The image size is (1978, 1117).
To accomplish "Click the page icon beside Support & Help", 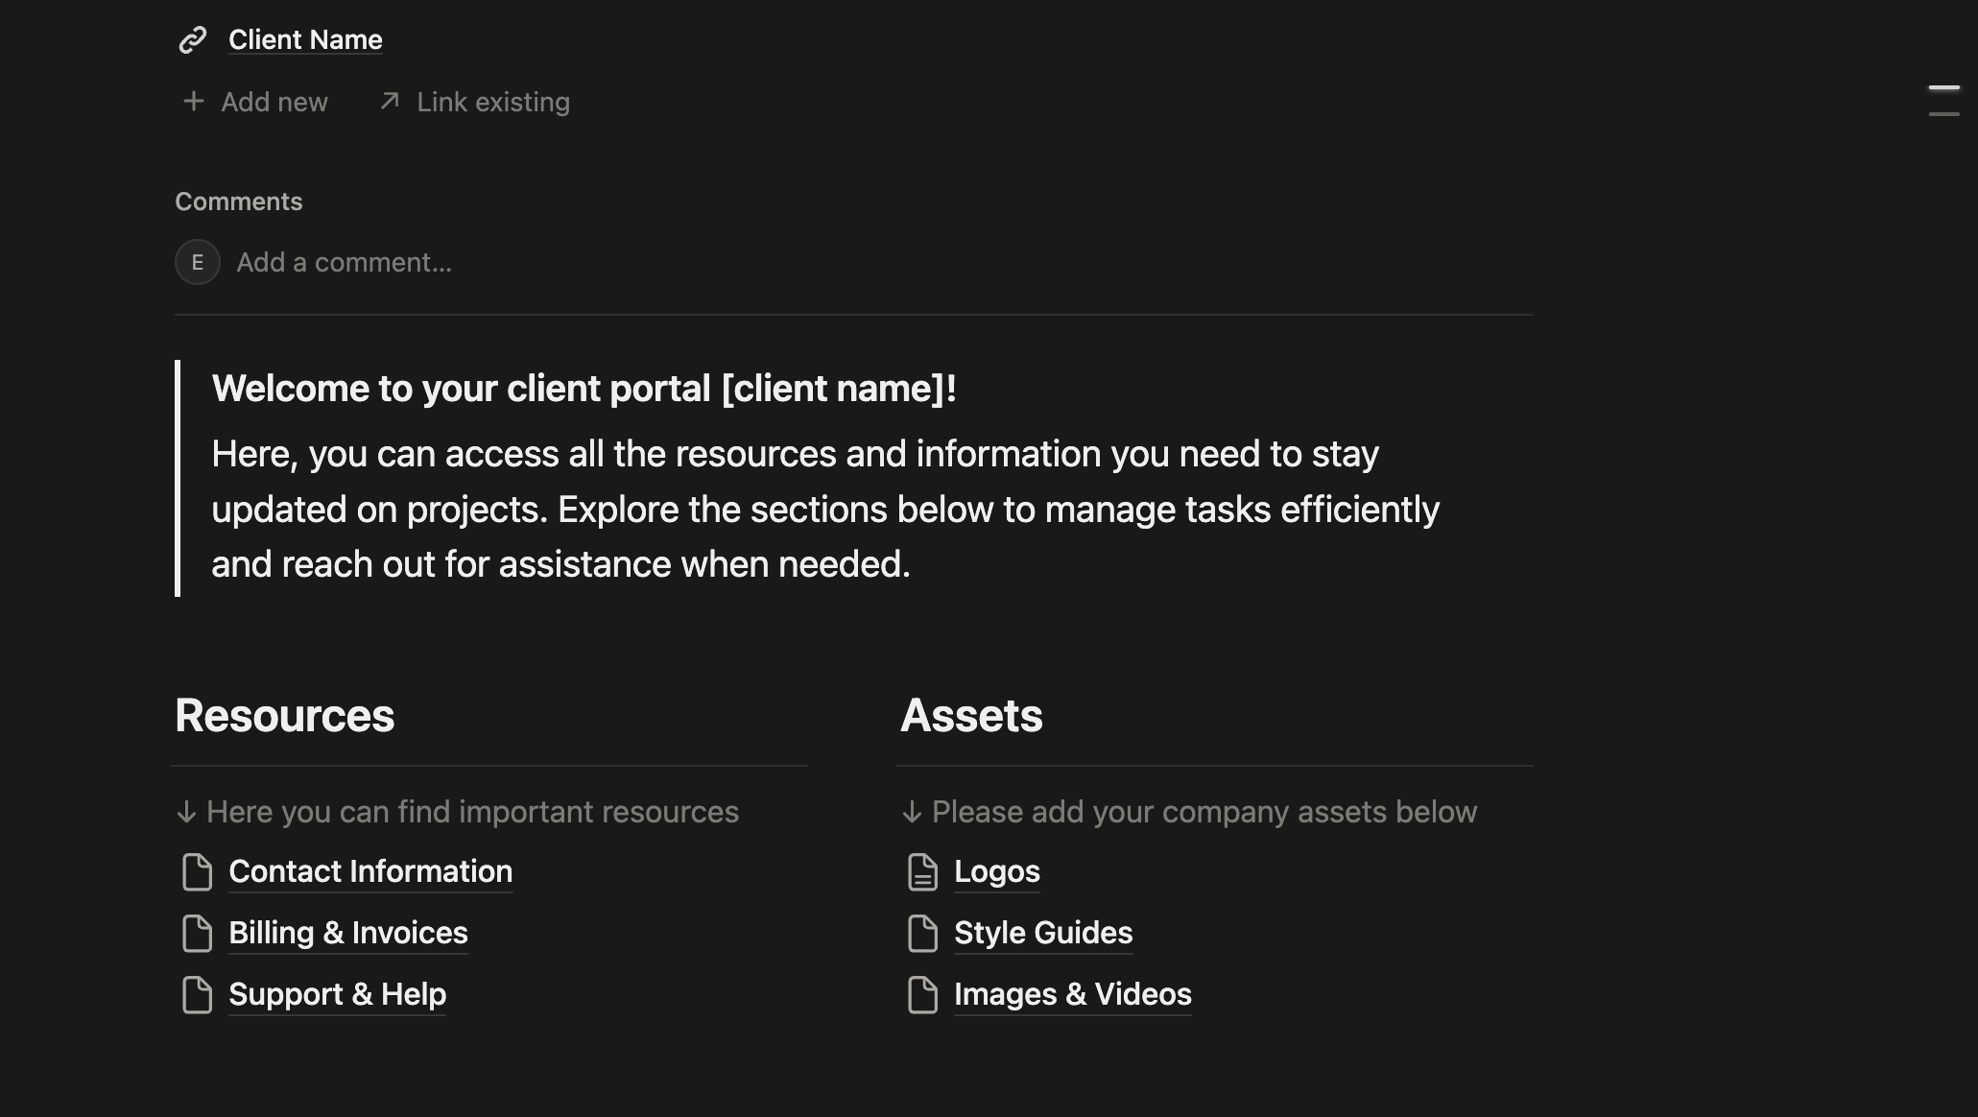I will pyautogui.click(x=197, y=995).
